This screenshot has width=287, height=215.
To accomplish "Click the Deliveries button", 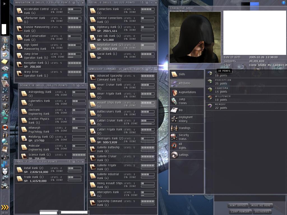I will [x=262, y=212].
